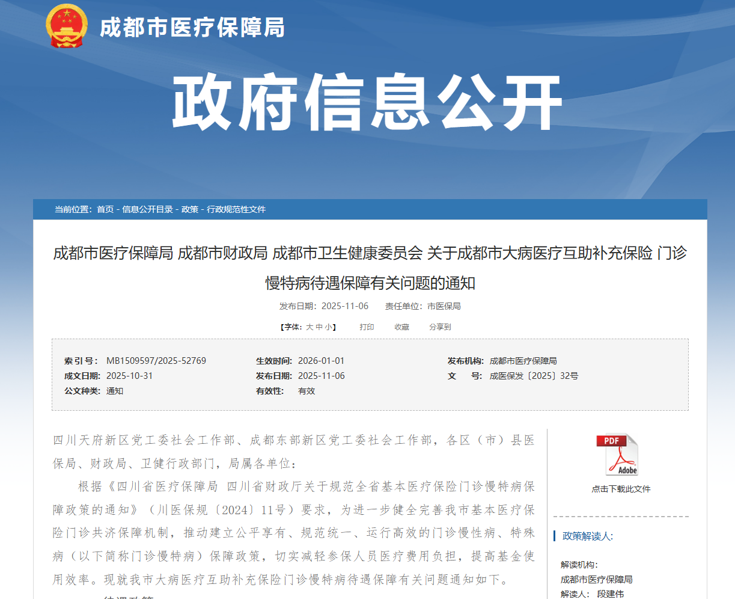Click the national emblem logo

pos(67,26)
